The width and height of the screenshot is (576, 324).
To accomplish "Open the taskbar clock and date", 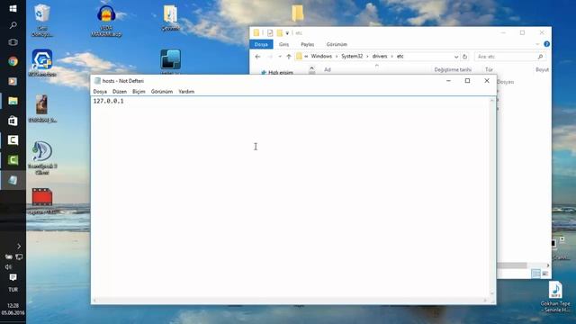I will click(13, 309).
